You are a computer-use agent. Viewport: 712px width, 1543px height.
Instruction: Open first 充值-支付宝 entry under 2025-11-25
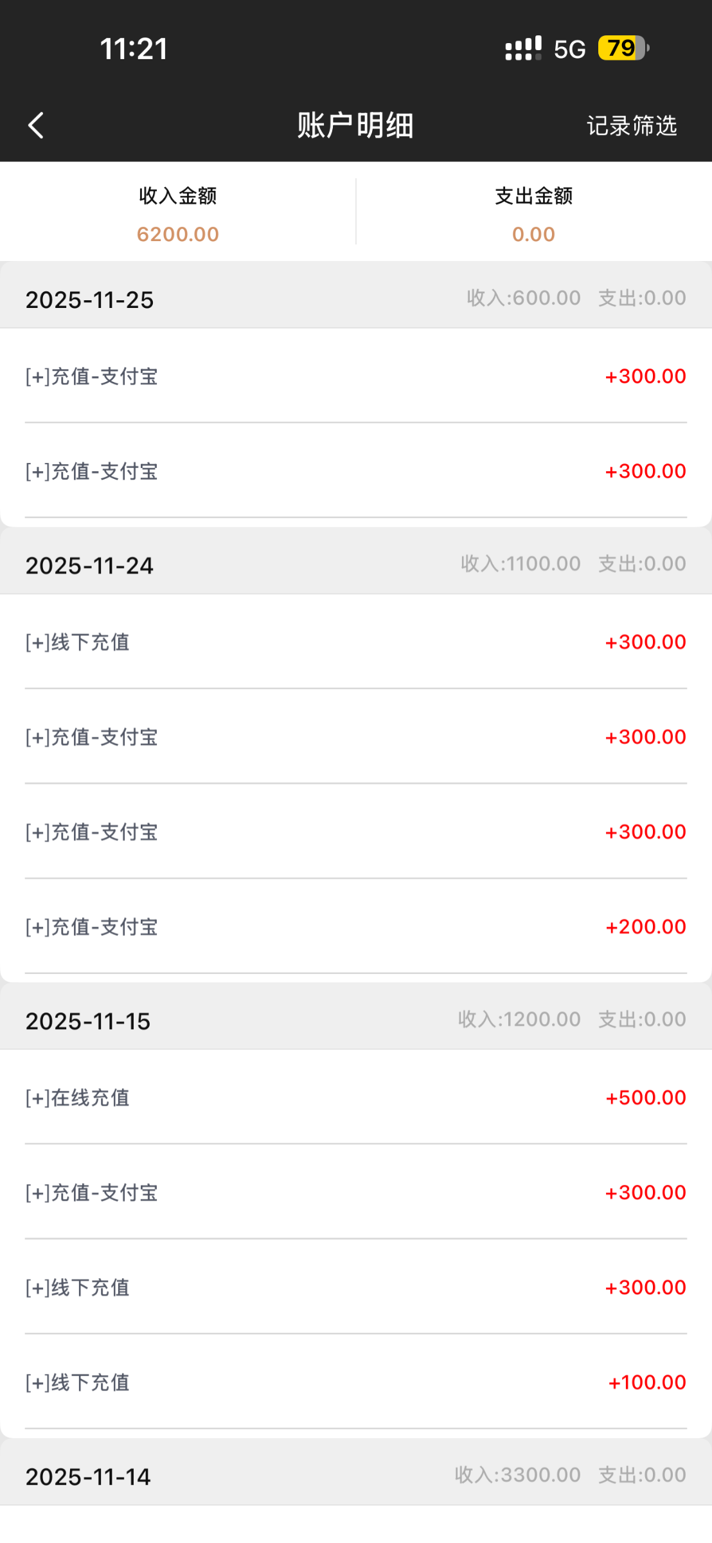click(x=355, y=376)
